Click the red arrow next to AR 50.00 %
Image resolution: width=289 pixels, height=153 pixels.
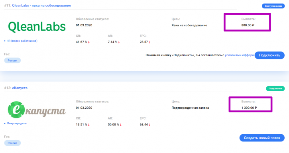pyautogui.click(x=120, y=125)
